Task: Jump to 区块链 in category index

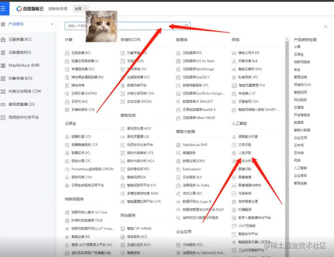Action: (299, 153)
